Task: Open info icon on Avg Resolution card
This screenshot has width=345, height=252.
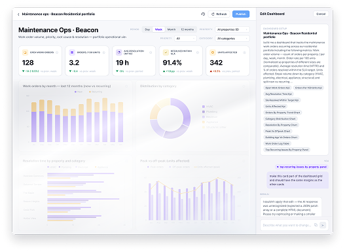Action: (x=151, y=52)
